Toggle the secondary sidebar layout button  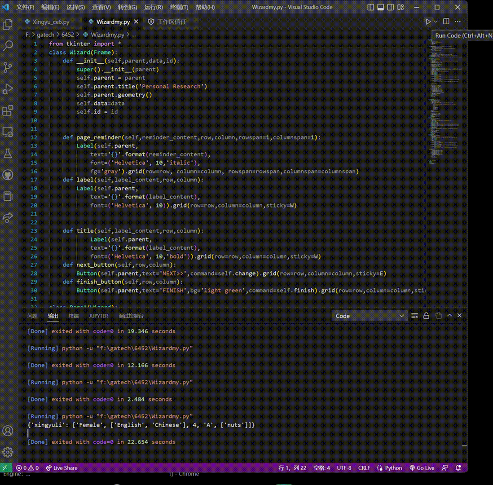coord(390,7)
